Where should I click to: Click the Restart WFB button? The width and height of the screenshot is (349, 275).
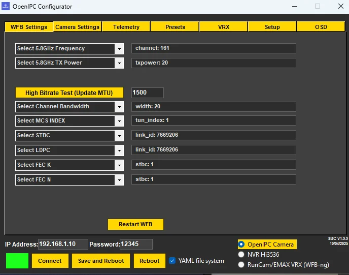click(135, 224)
